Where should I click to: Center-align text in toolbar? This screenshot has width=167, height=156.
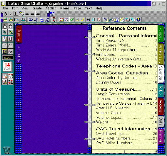[x=32, y=14]
